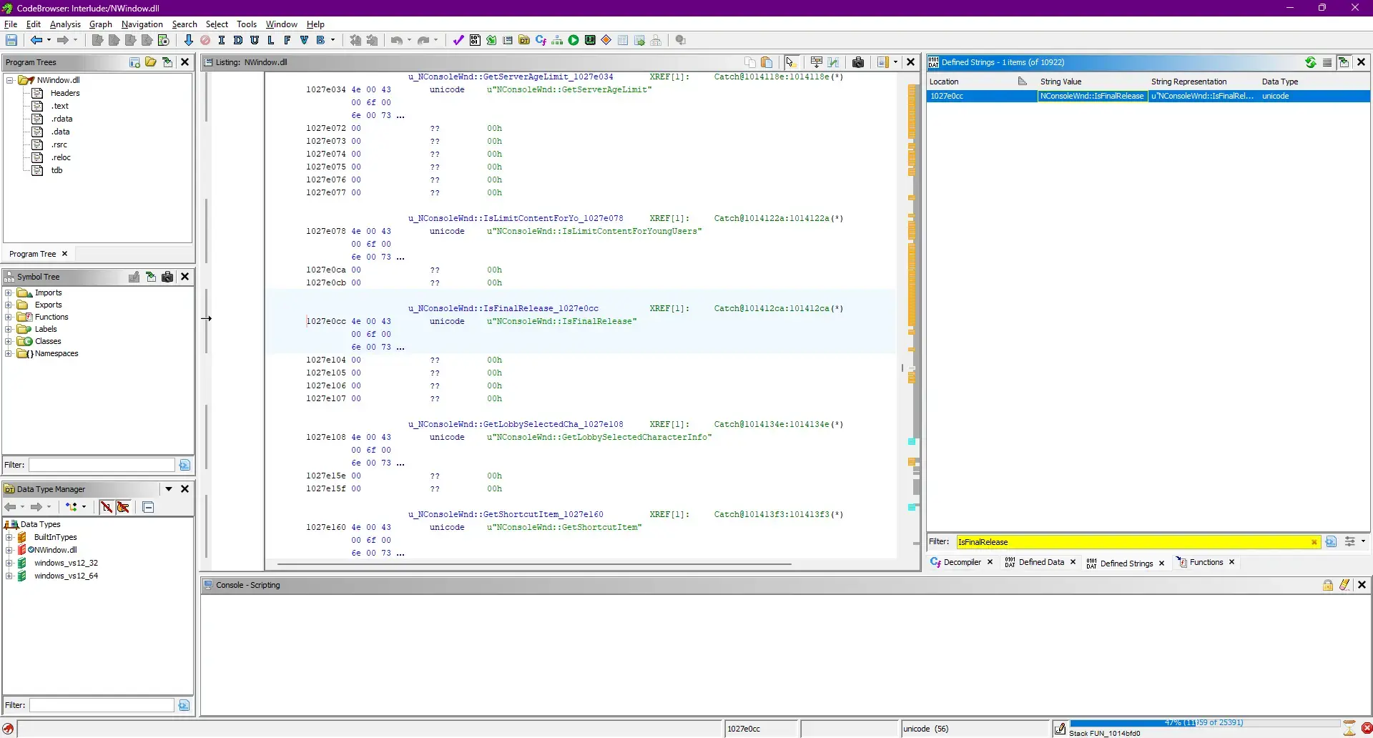
Task: Expand the Classes node in Symbol Tree
Action: click(x=9, y=341)
